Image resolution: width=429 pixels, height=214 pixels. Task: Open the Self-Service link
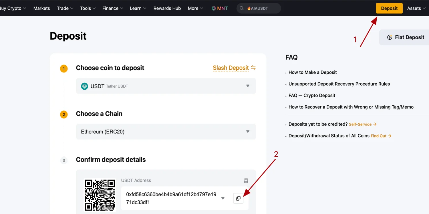click(362, 124)
